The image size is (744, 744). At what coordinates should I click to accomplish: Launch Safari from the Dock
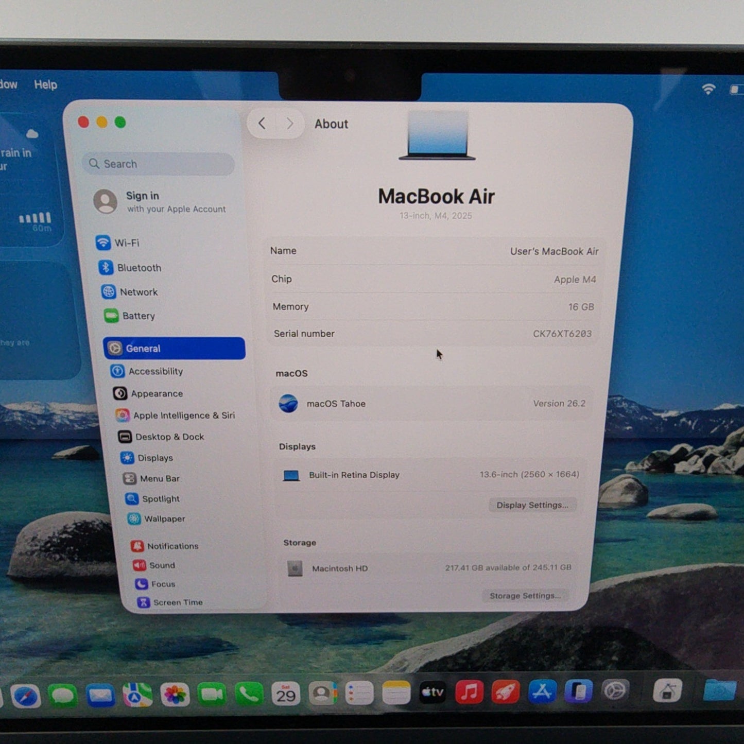[26, 697]
